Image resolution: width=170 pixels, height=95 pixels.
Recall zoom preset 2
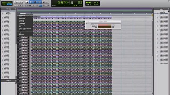pyautogui.click(x=17, y=6)
